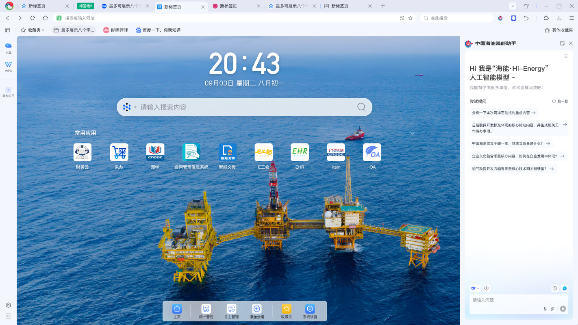Open the 哔哩哔哩 bookmark
The image size is (578, 325).
tap(115, 30)
